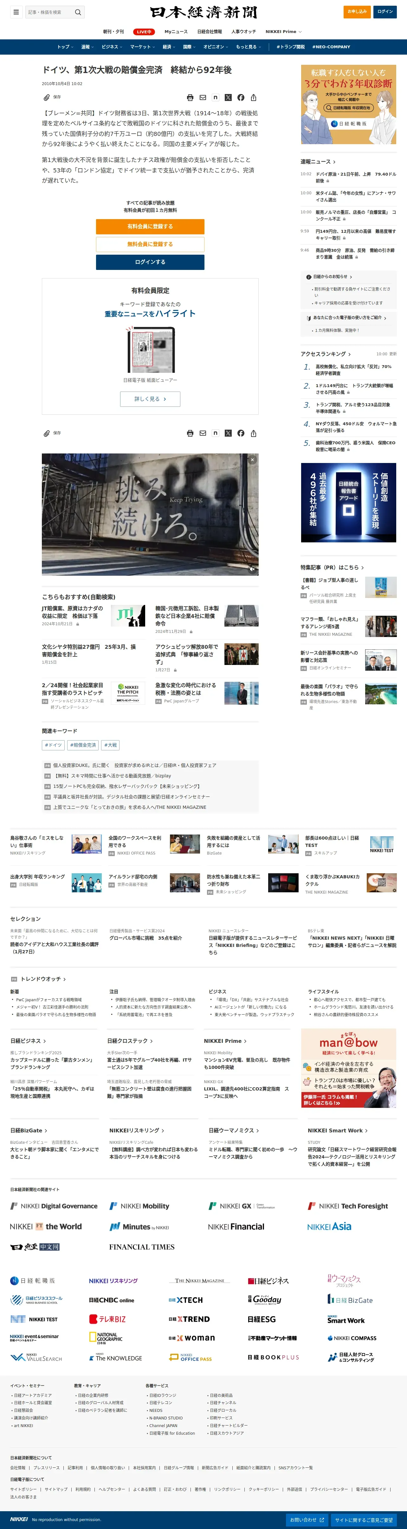
Task: Click the サイトに関するご意見ご要望 button
Action: (364, 1519)
